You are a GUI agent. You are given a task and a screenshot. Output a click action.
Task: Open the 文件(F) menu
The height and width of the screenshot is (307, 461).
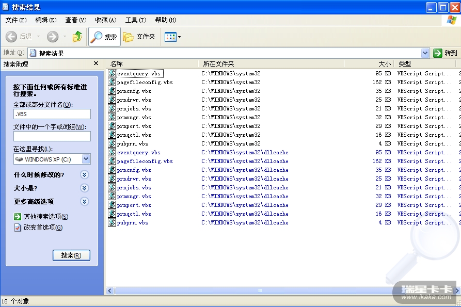click(x=16, y=20)
